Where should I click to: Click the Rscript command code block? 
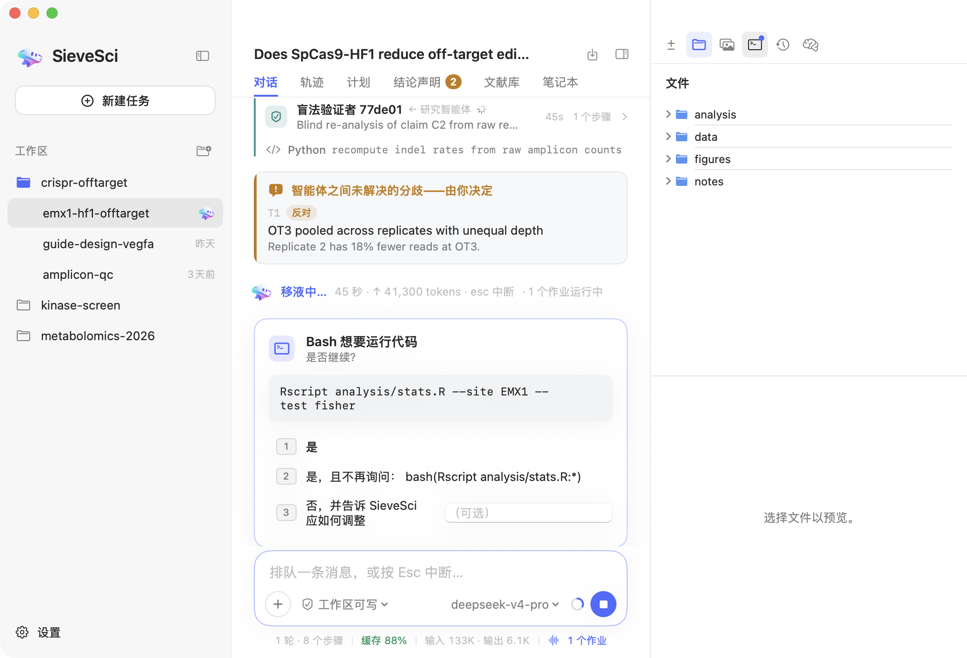click(x=441, y=398)
